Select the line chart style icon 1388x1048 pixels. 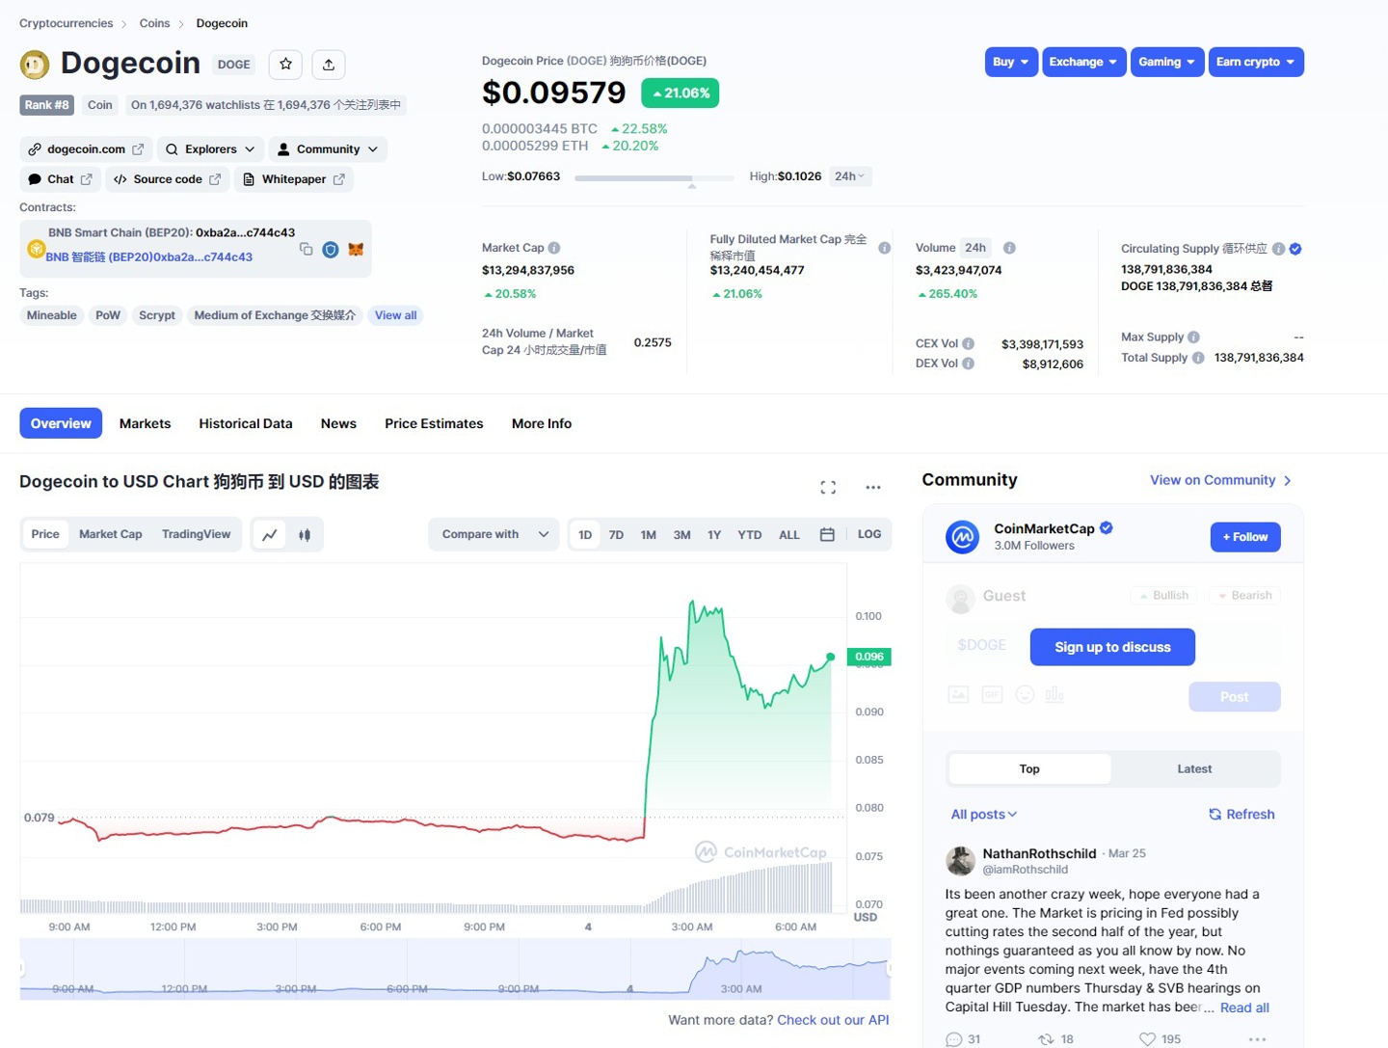(269, 534)
